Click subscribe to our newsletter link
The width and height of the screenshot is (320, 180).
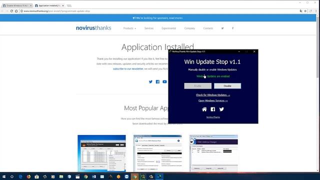(128, 69)
